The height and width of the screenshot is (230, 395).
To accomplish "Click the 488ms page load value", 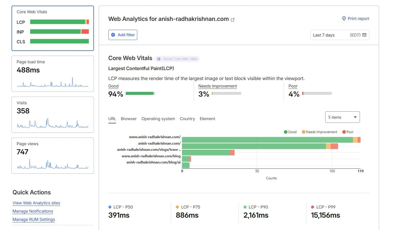I will (28, 70).
